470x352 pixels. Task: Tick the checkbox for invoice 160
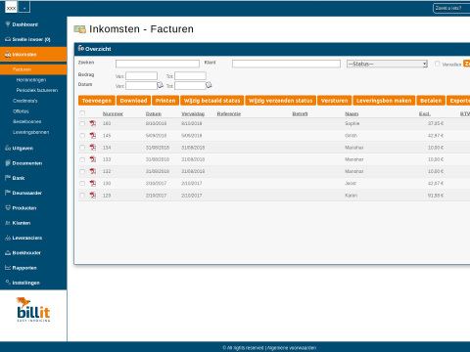coord(82,123)
